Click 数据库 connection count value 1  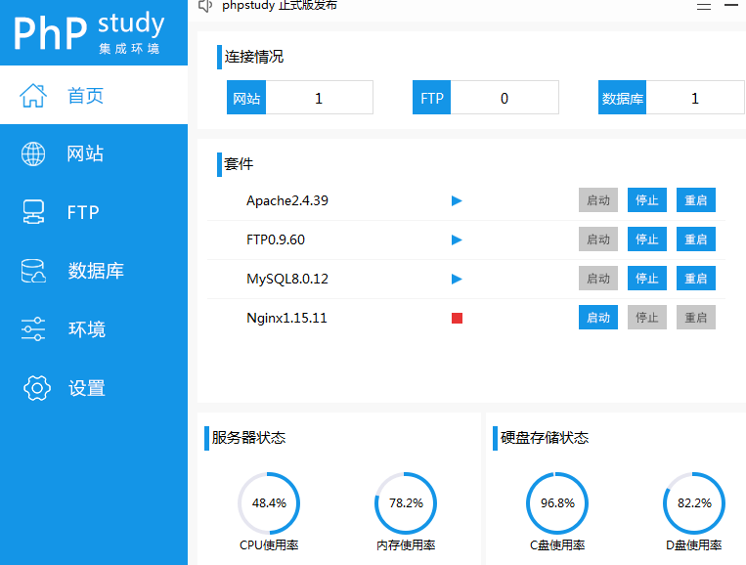click(x=695, y=98)
